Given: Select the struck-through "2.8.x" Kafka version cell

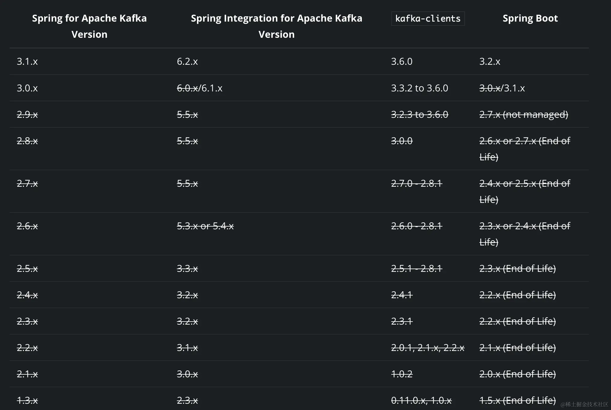Looking at the screenshot, I should coord(27,141).
